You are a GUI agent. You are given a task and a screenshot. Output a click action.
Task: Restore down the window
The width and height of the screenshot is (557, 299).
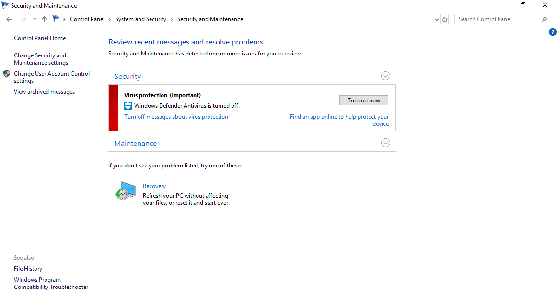point(523,5)
